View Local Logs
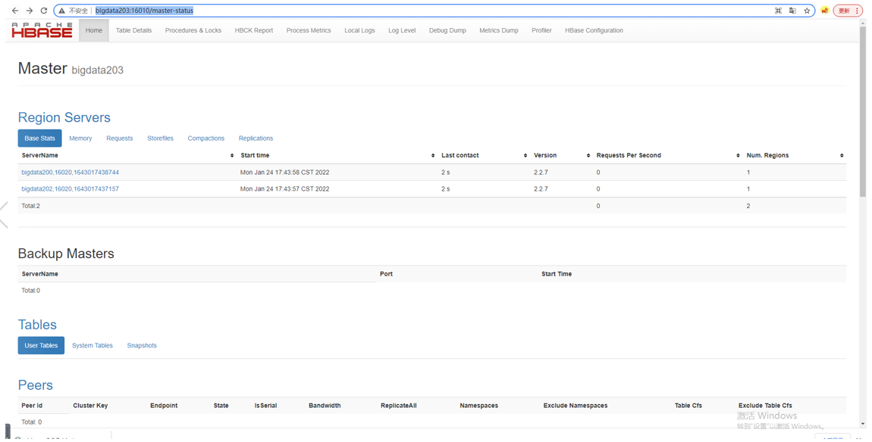Screen dimensions: 872x442 coord(359,30)
